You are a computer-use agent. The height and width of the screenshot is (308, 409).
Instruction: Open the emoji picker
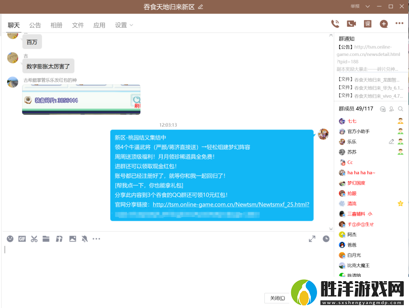pyautogui.click(x=10, y=239)
